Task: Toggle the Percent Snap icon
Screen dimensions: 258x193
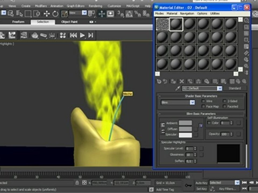Action: (138, 14)
